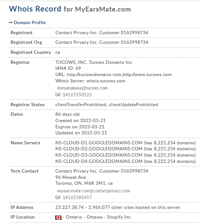Open NS-CLOUD-D2.GOOGLEDOMAINS.COM name server

point(99,149)
